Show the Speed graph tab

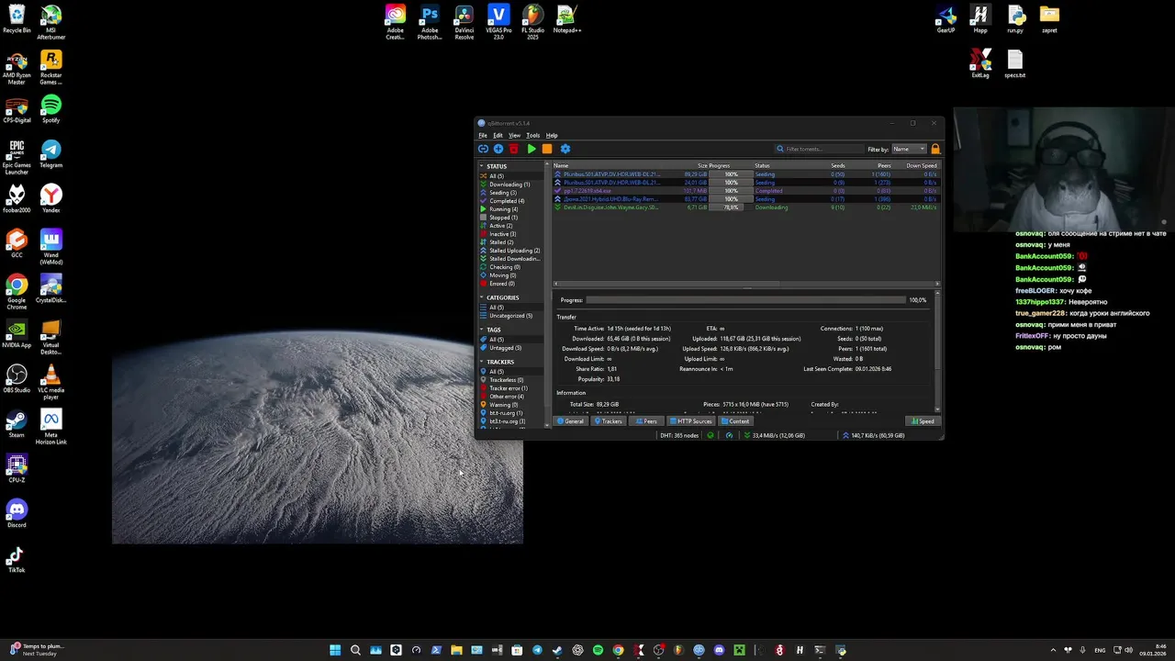pos(922,421)
